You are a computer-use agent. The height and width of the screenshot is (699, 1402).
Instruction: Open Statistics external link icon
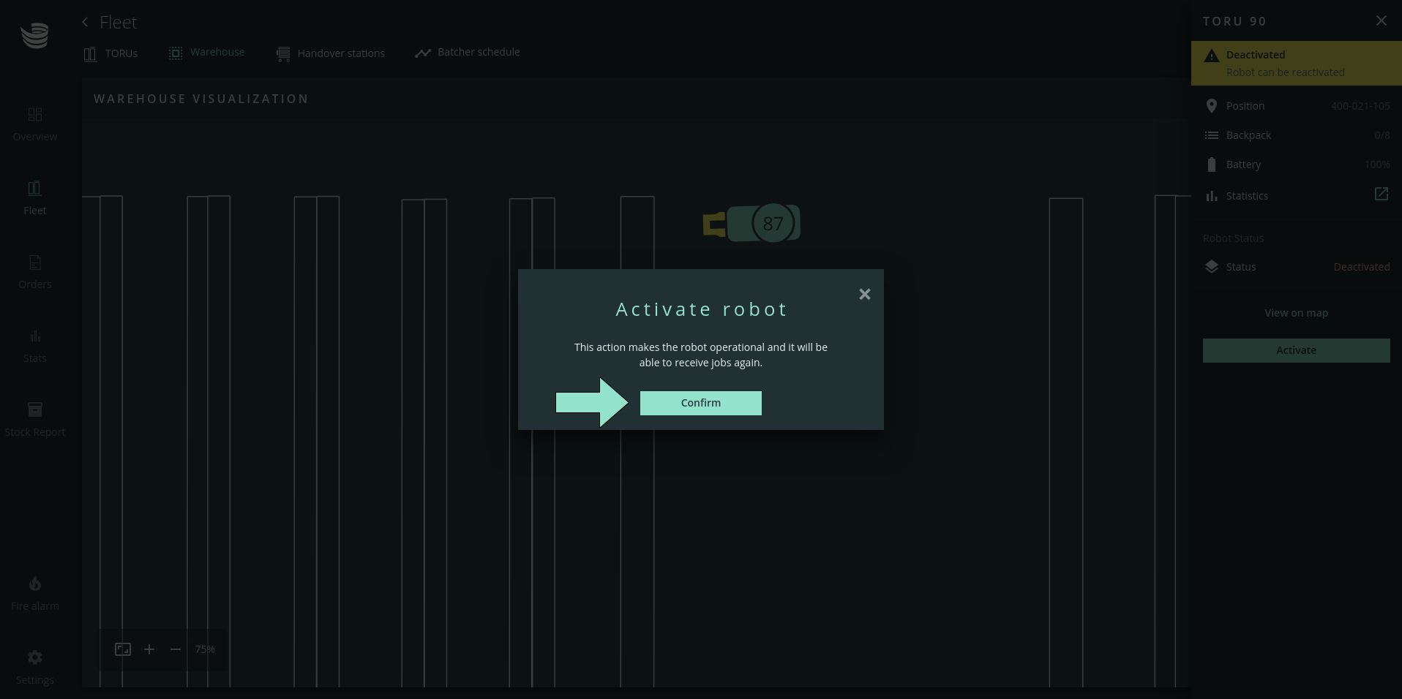[1381, 194]
